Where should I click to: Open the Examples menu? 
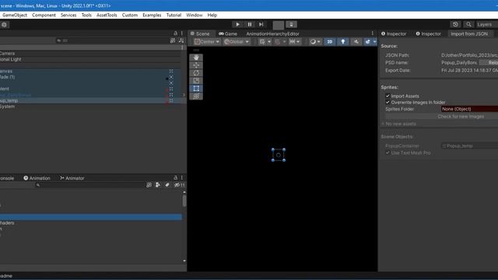152,15
